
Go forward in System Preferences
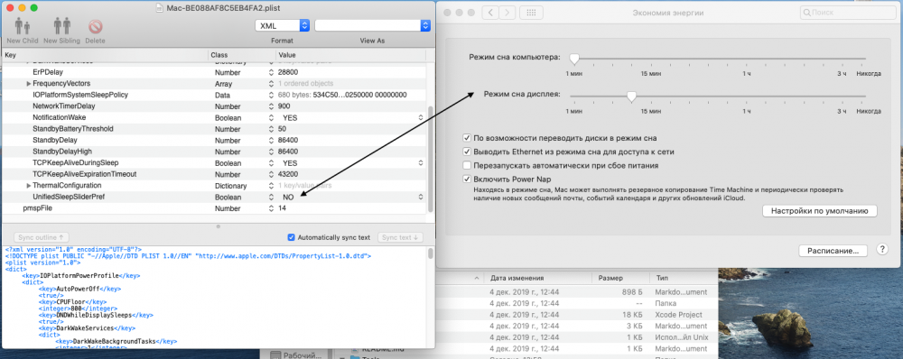(x=507, y=12)
